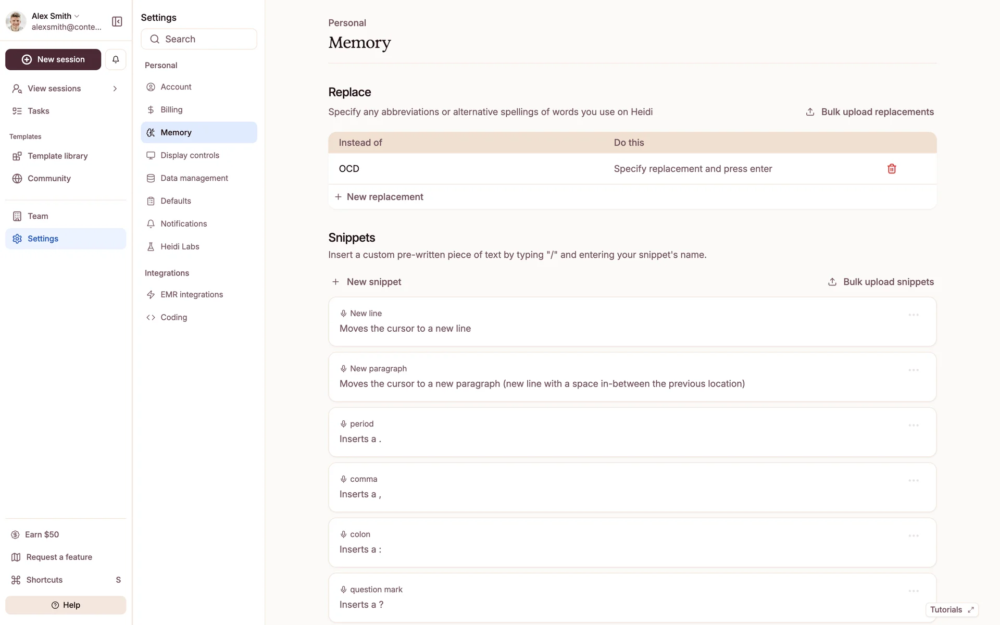Select Heidi Labs in settings menu
The height and width of the screenshot is (625, 1000).
180,246
